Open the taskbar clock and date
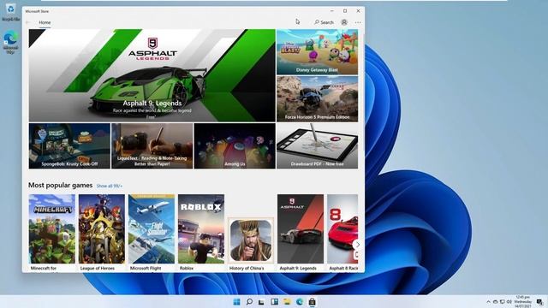Viewport: 548px width, 308px height. click(x=523, y=302)
